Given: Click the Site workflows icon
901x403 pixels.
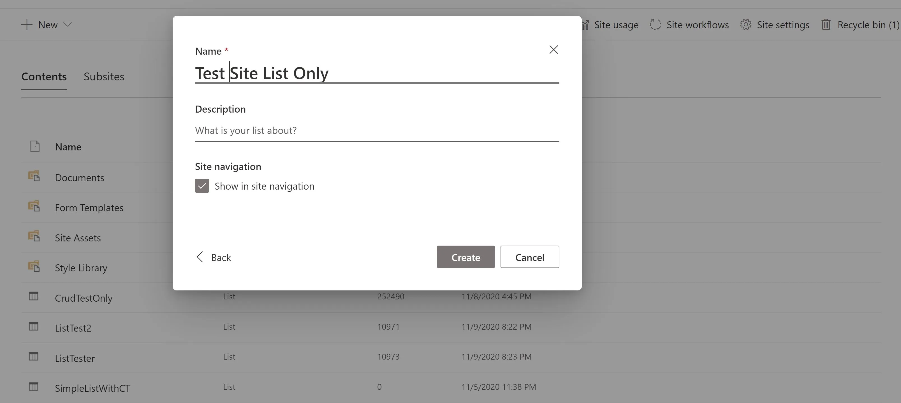Looking at the screenshot, I should (655, 24).
